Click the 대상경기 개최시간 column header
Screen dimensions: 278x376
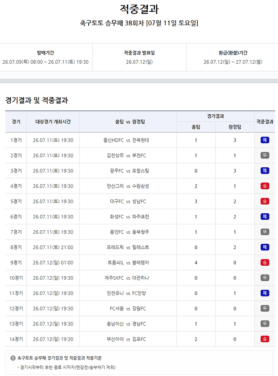click(53, 122)
